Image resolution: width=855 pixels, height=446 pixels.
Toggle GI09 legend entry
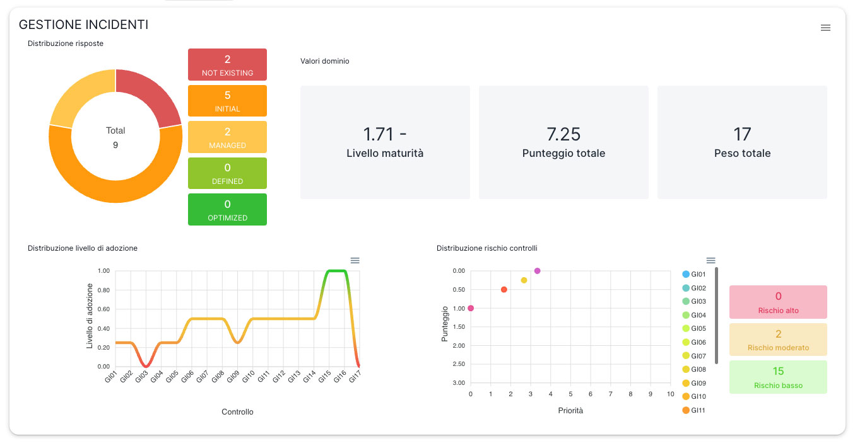pyautogui.click(x=694, y=383)
